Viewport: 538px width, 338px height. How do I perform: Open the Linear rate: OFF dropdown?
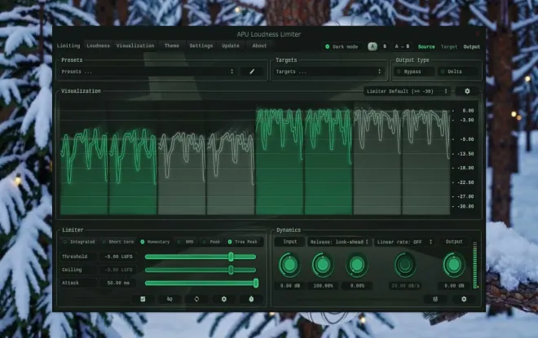pyautogui.click(x=404, y=242)
